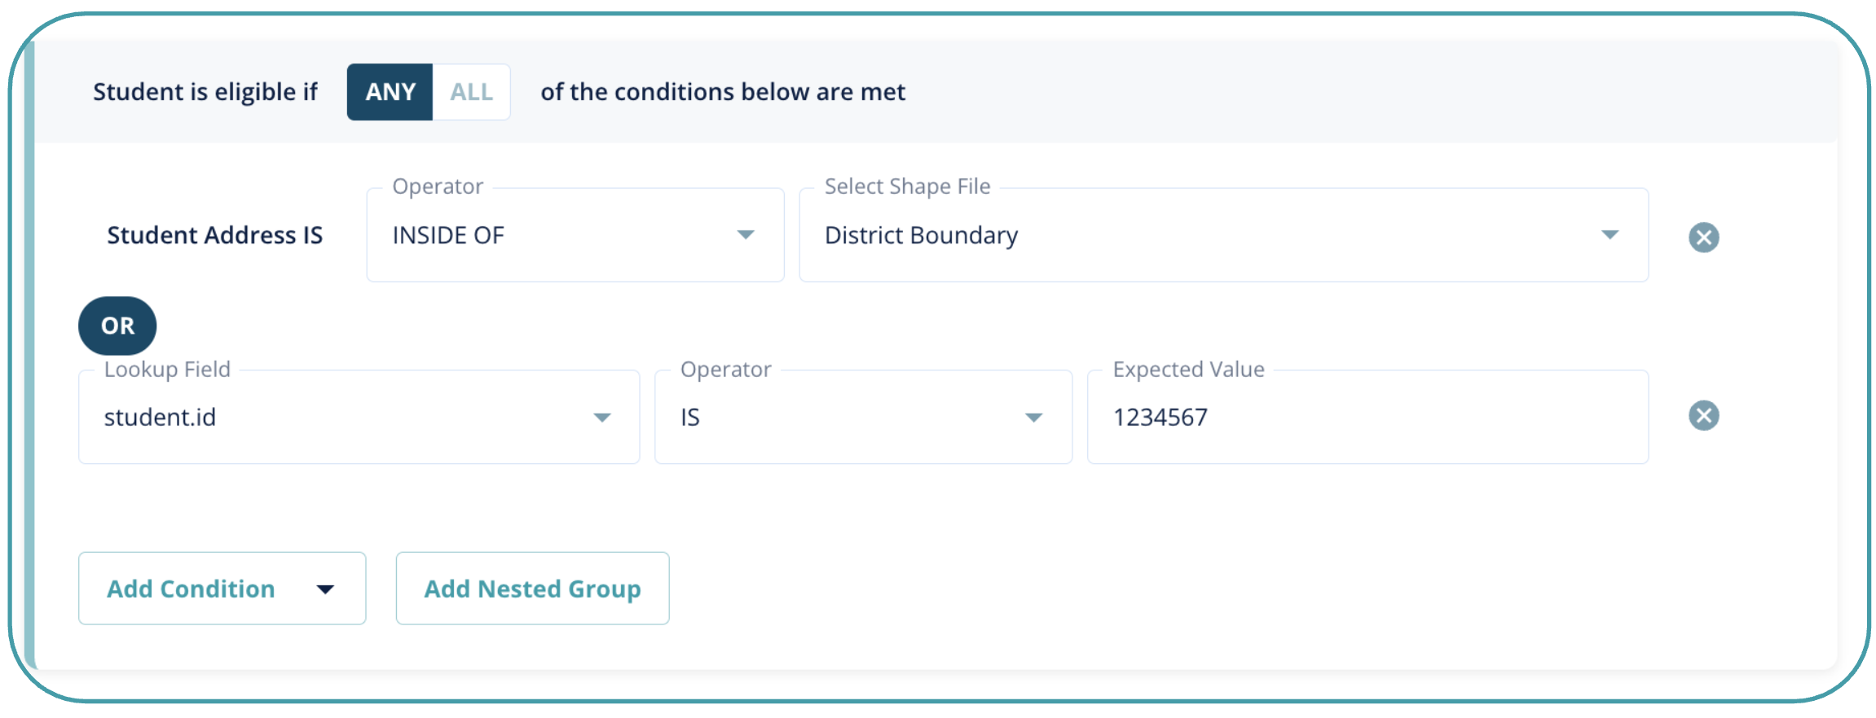Viewport: 1876px width, 718px height.
Task: Click "of the conditions below are met" text
Action: click(x=723, y=92)
